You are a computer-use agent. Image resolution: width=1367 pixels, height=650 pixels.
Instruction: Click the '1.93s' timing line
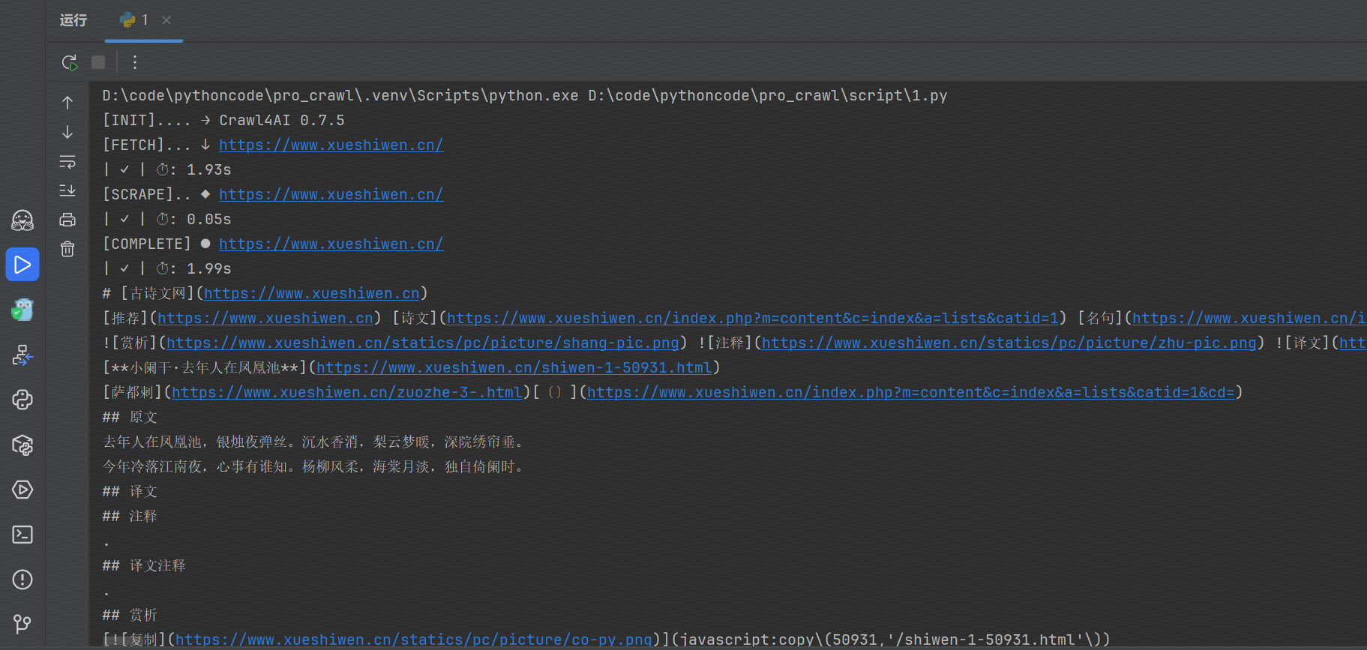pos(167,169)
